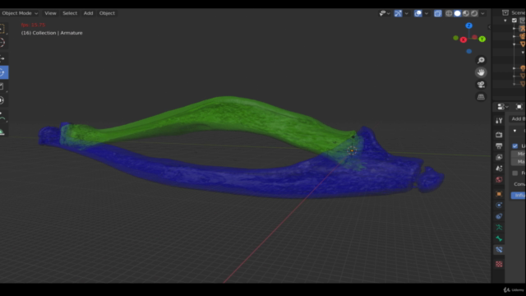Open the Object Constraints properties tab
This screenshot has height=296, width=526.
point(499,216)
